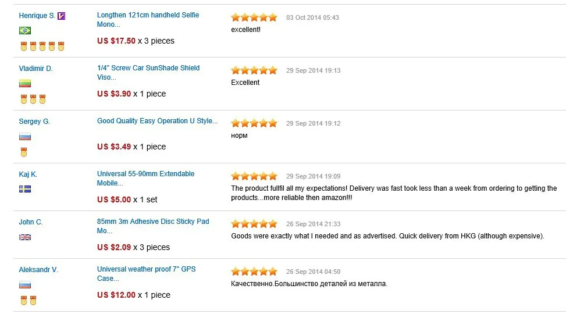
Task: Open Good Quality Easy Operation U Style link
Action: (157, 121)
